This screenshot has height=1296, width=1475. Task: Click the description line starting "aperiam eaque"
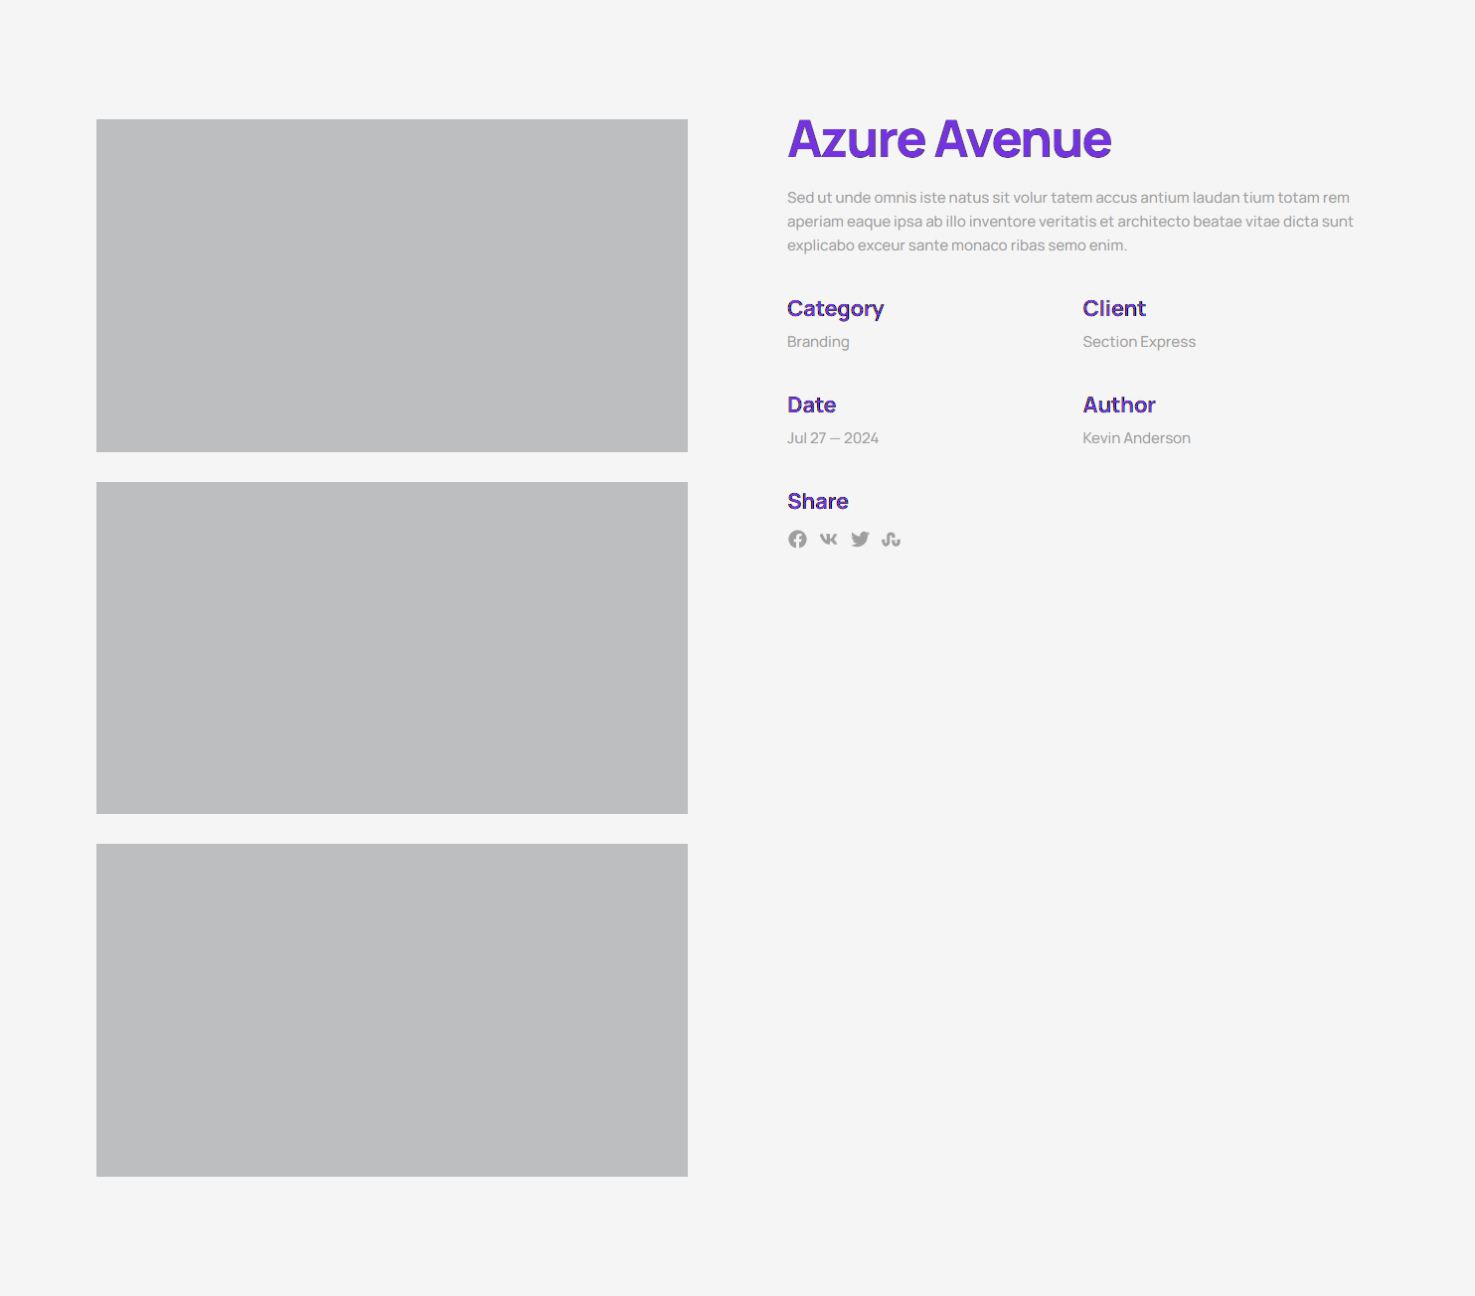[1069, 222]
